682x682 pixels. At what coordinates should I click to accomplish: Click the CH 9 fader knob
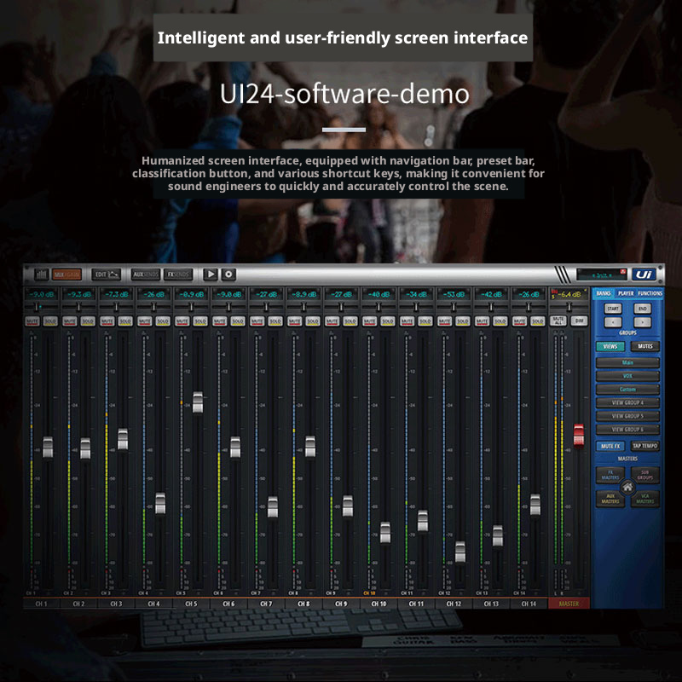pyautogui.click(x=348, y=506)
